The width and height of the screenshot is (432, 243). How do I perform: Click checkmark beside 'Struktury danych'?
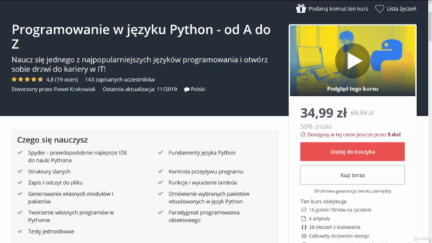pos(20,171)
